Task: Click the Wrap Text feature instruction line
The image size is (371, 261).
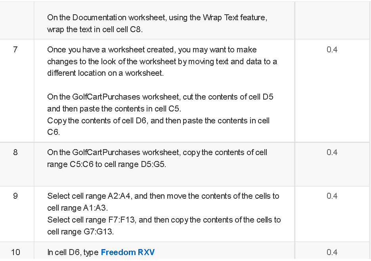Action: click(x=157, y=17)
